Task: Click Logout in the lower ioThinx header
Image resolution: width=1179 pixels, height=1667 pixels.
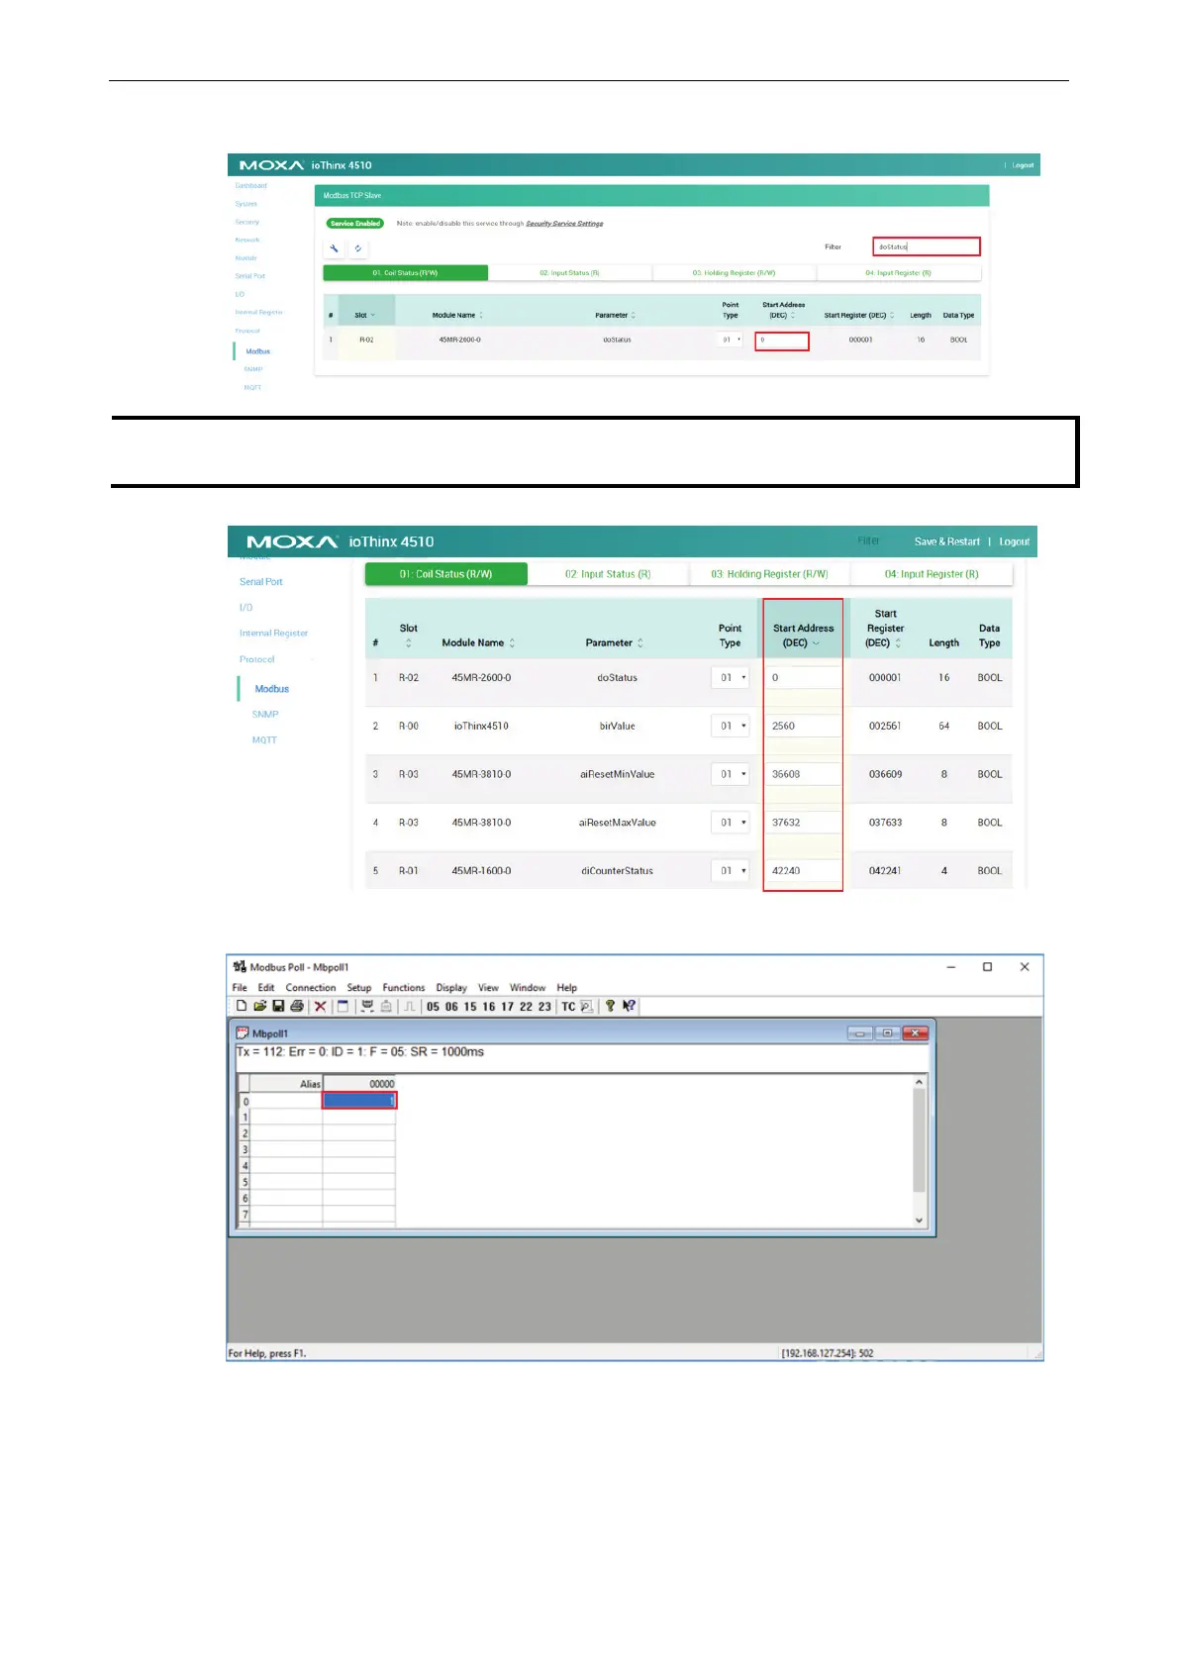Action: click(x=1014, y=541)
